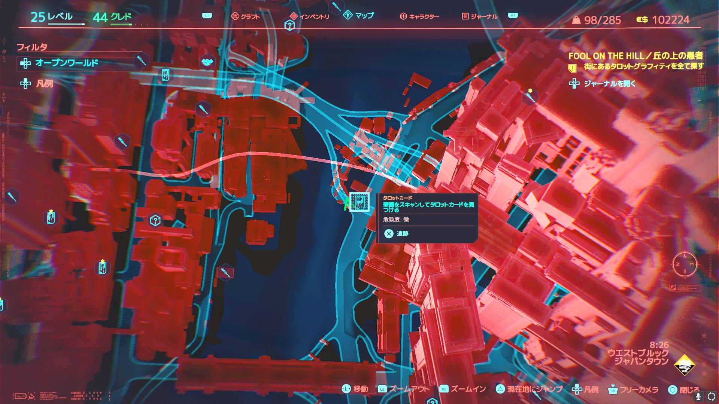This screenshot has width=719, height=404.
Task: Open journal via ジャーナルを開く
Action: (602, 83)
